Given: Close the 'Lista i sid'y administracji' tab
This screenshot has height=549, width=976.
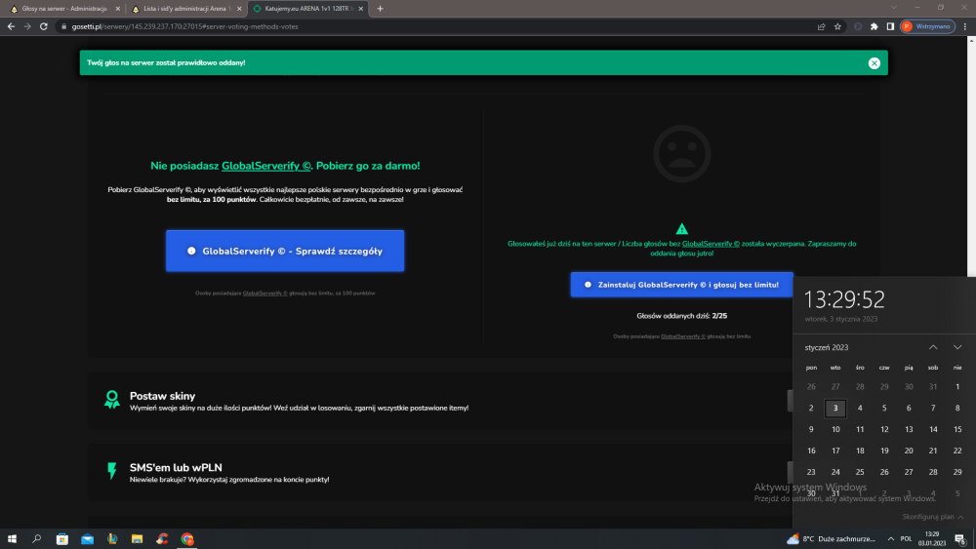Looking at the screenshot, I should [x=239, y=9].
